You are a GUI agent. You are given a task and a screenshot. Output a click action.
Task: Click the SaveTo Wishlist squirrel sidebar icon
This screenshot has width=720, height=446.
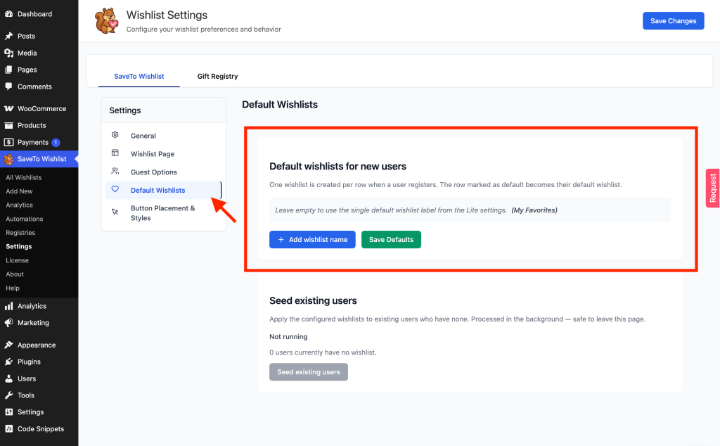(8, 159)
